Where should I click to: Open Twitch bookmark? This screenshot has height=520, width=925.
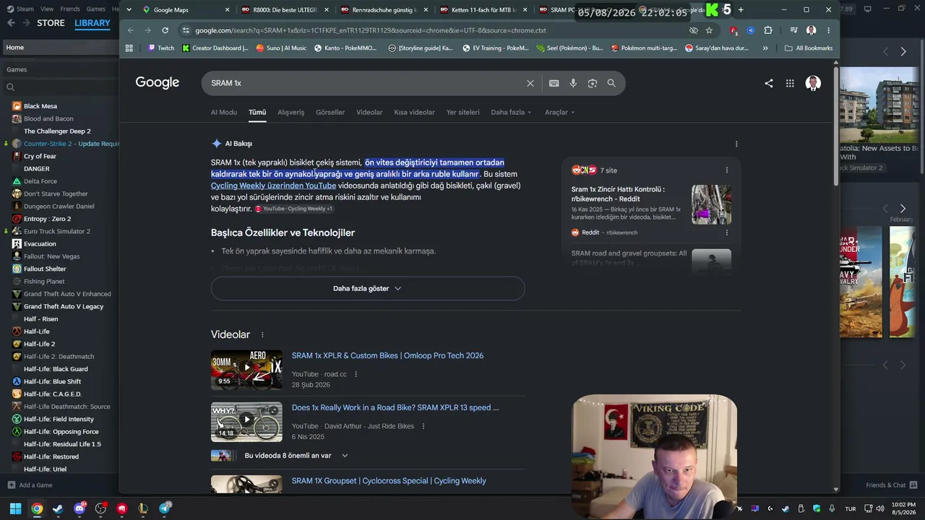(x=160, y=48)
